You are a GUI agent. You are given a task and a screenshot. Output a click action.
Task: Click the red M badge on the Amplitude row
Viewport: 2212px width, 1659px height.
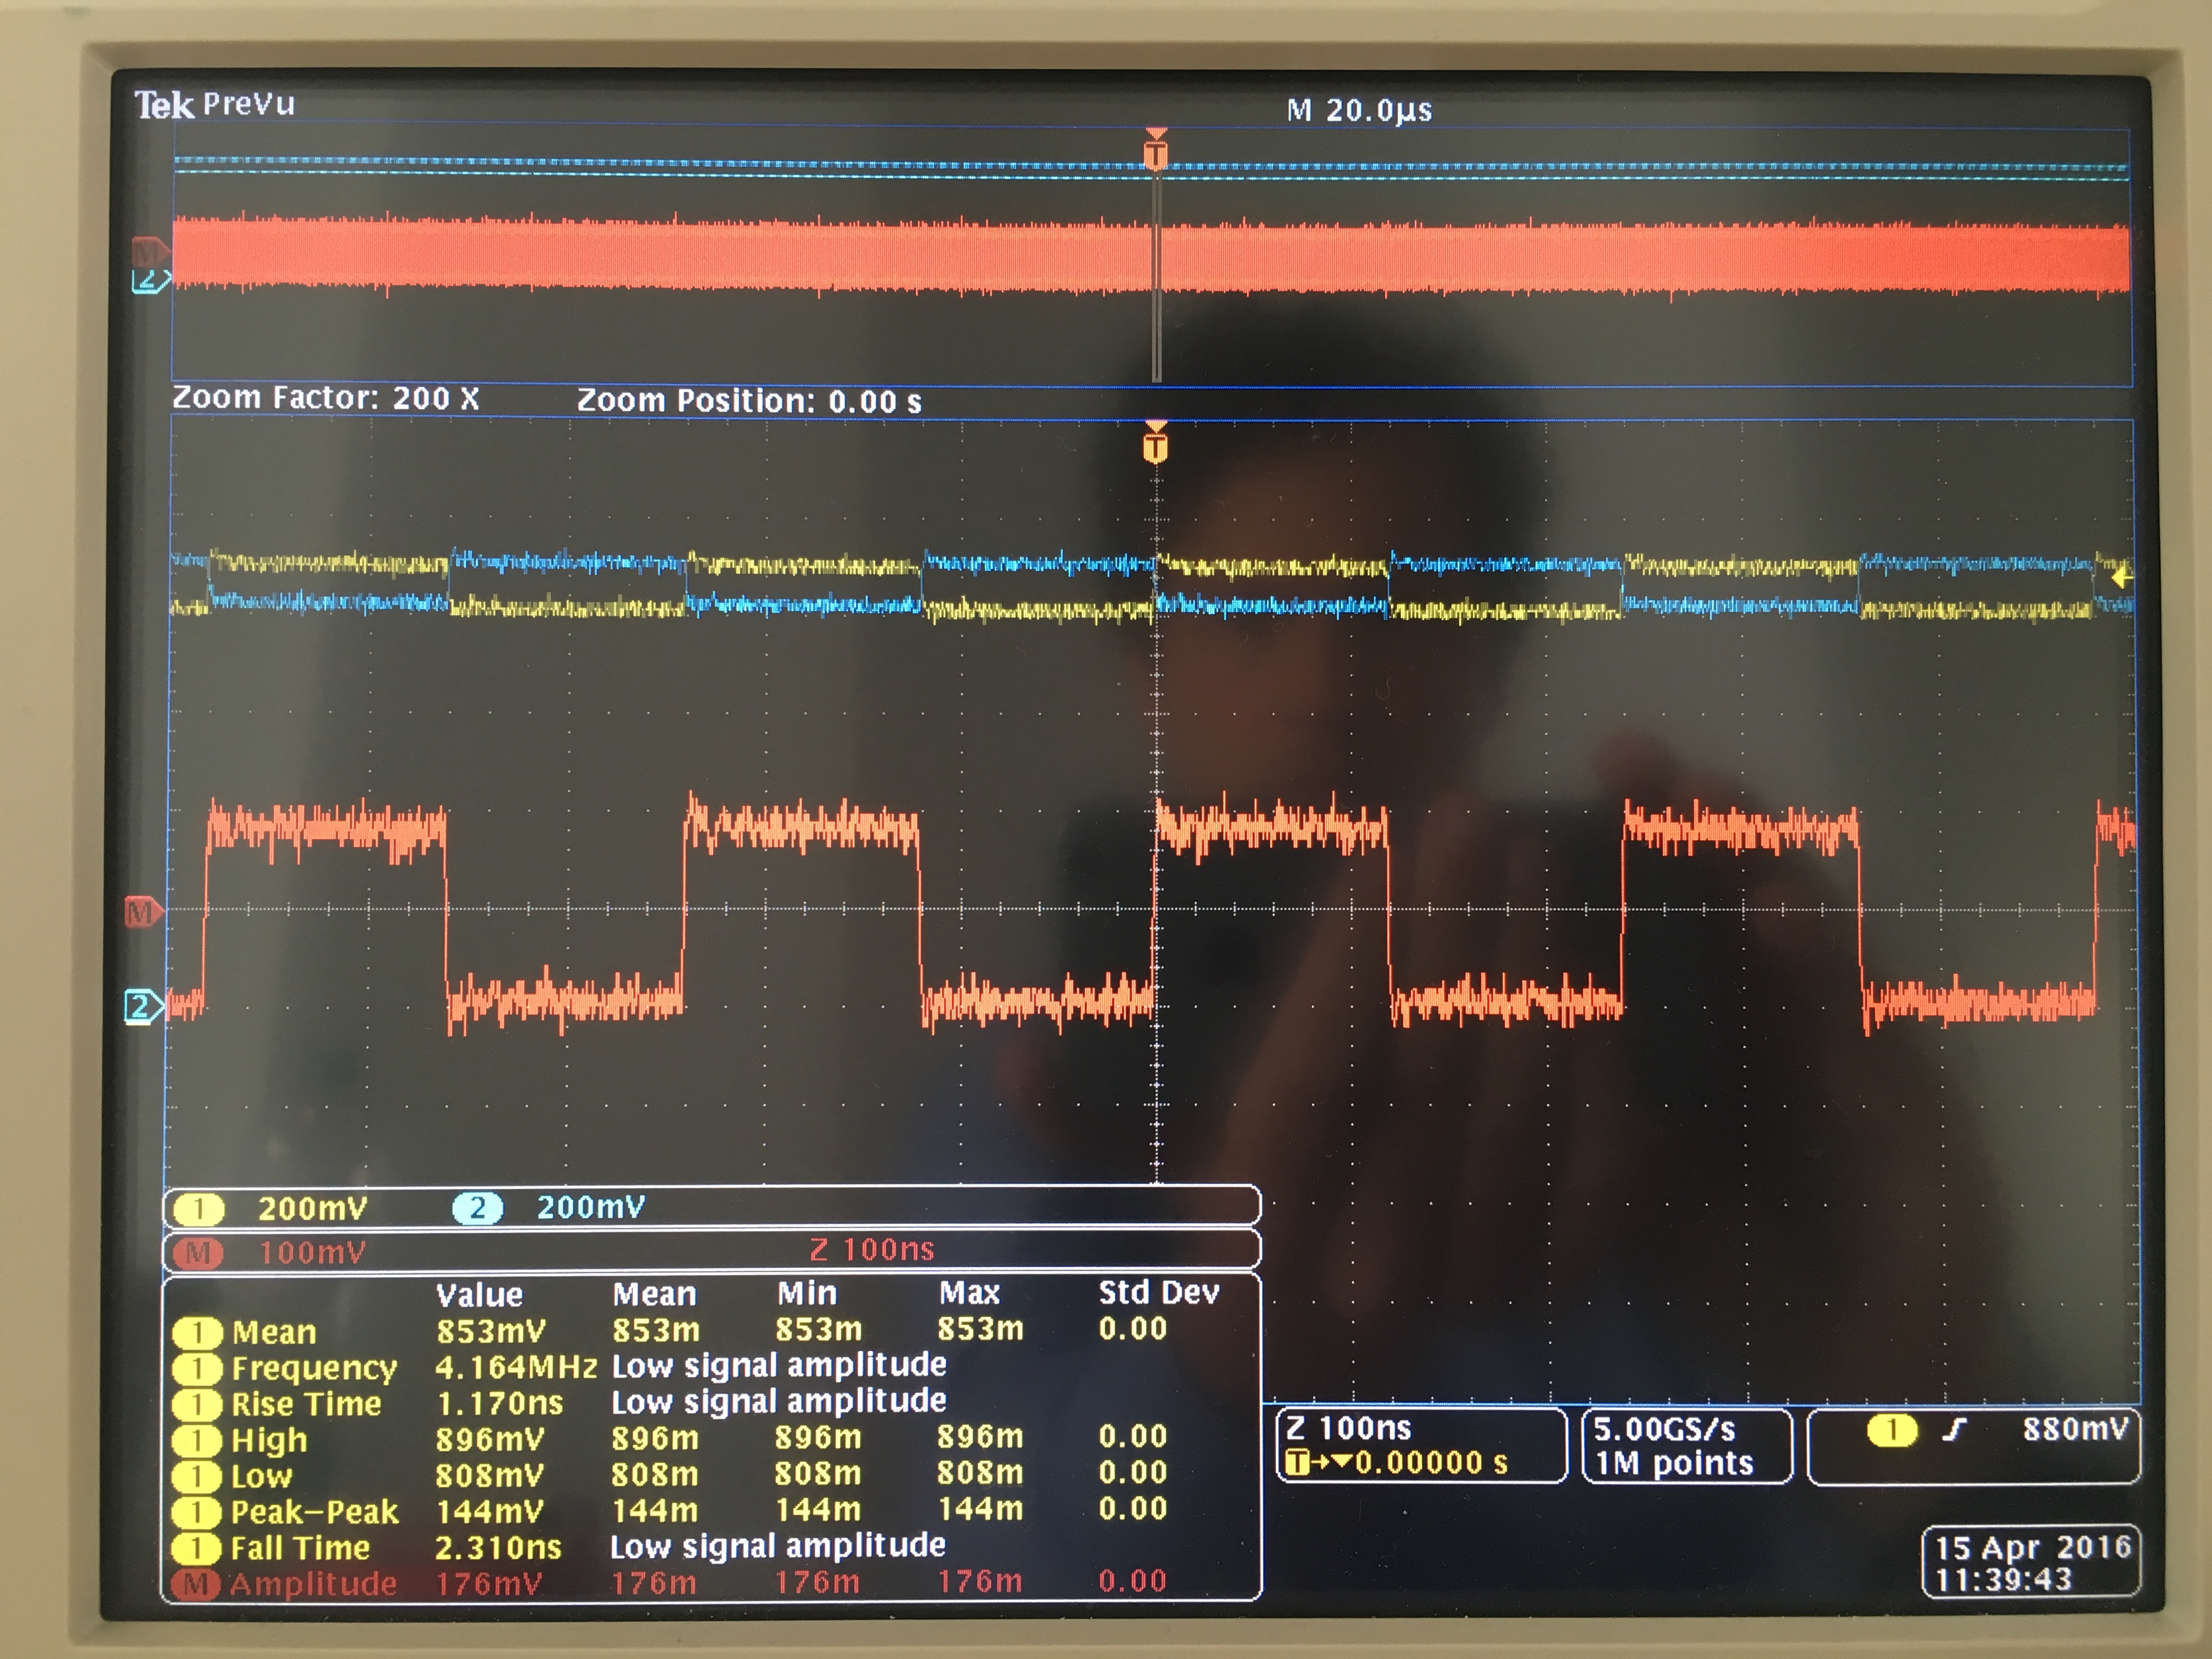[196, 1584]
